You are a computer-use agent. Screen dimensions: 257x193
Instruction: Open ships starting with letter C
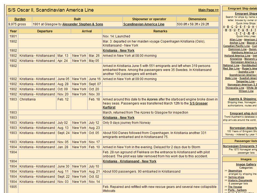(x=232, y=27)
